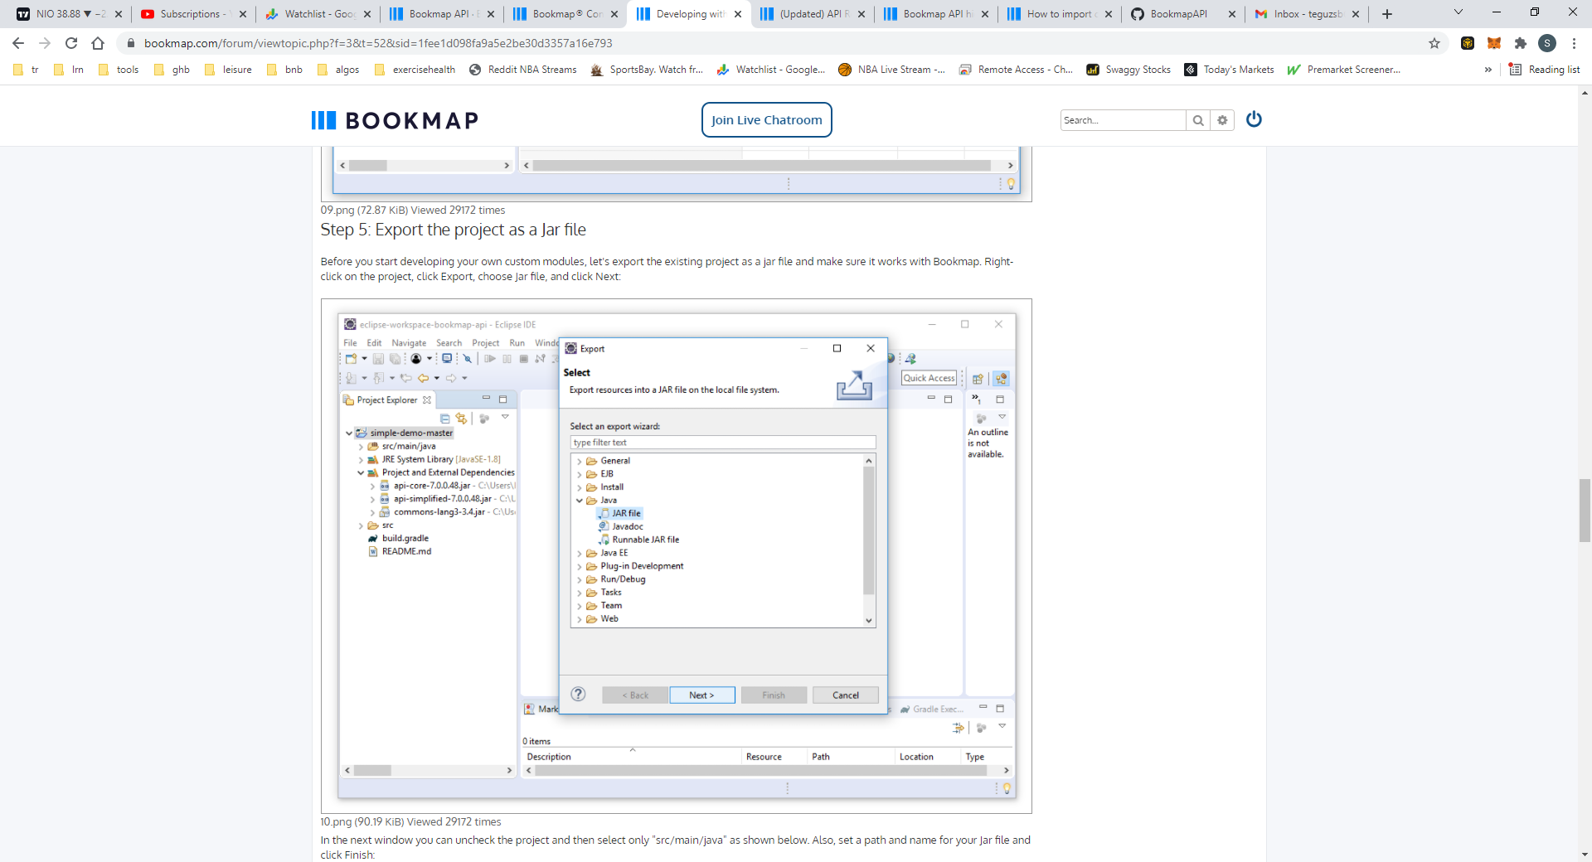1592x862 pixels.
Task: Click the user profile icon in Eclipse toolbar
Action: pyautogui.click(x=415, y=359)
